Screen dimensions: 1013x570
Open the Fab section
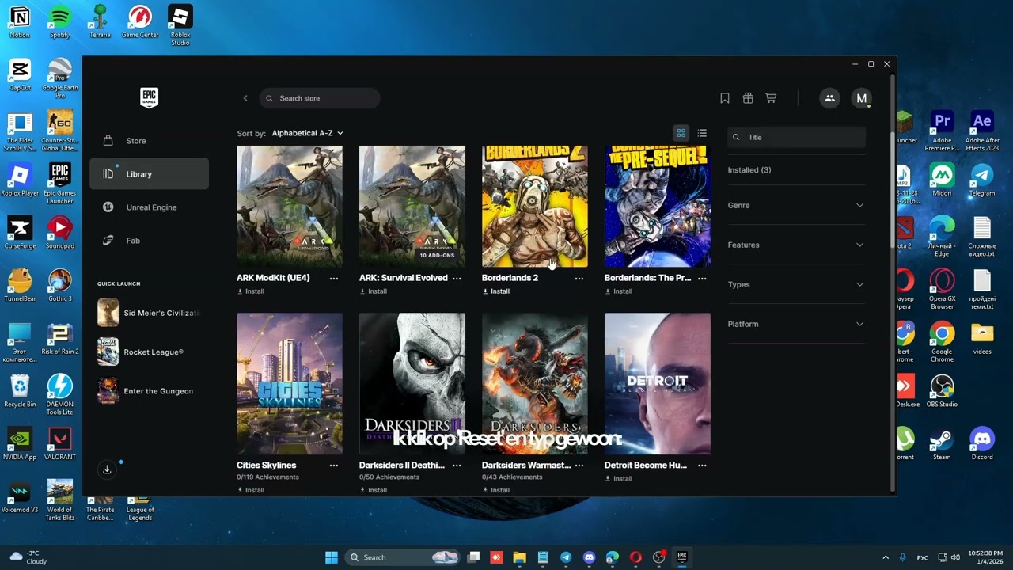150,241
